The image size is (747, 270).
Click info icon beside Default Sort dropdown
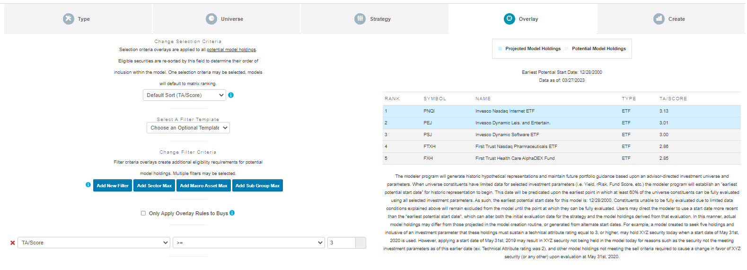231,95
